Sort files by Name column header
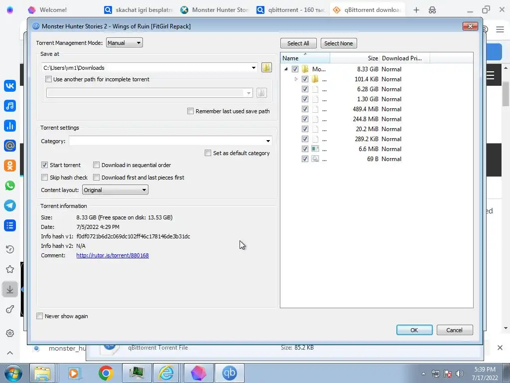Screen dimensions: 510x383 pos(305,58)
